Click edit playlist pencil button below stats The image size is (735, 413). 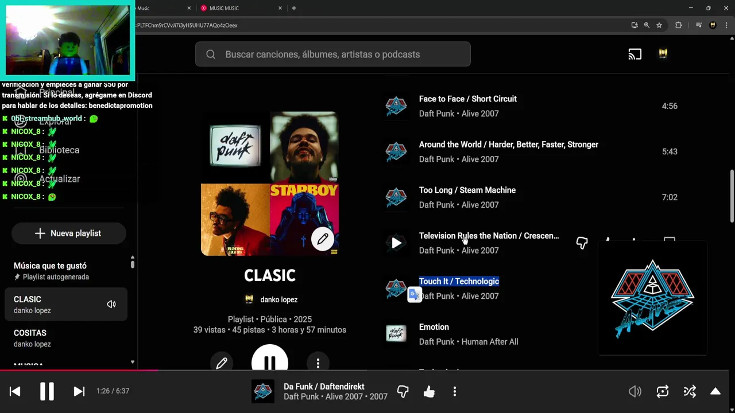tap(222, 363)
